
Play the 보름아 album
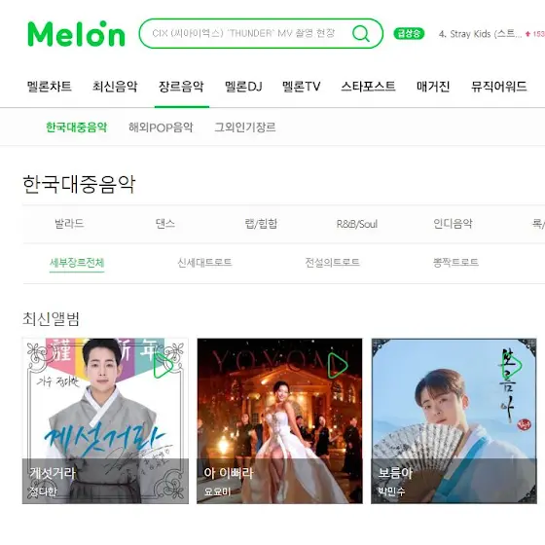[512, 365]
